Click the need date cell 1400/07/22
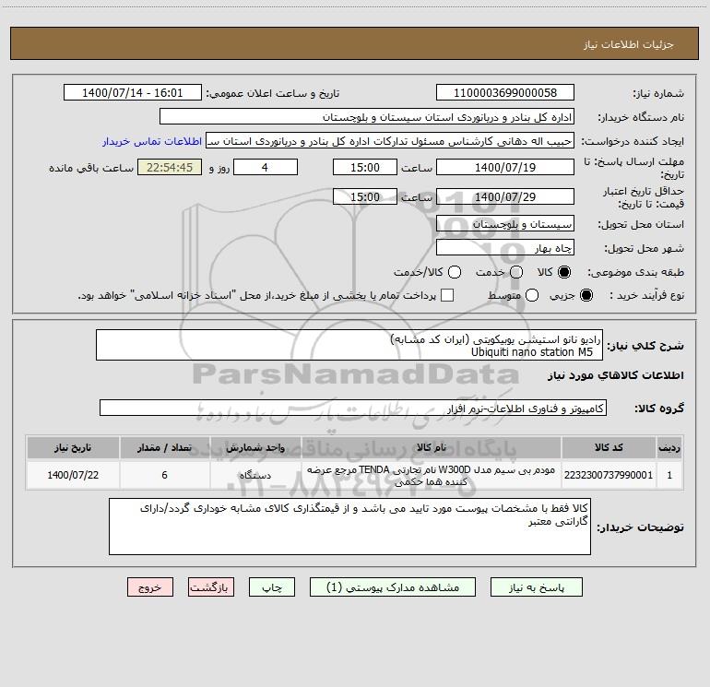The width and height of the screenshot is (710, 687). coord(73,475)
